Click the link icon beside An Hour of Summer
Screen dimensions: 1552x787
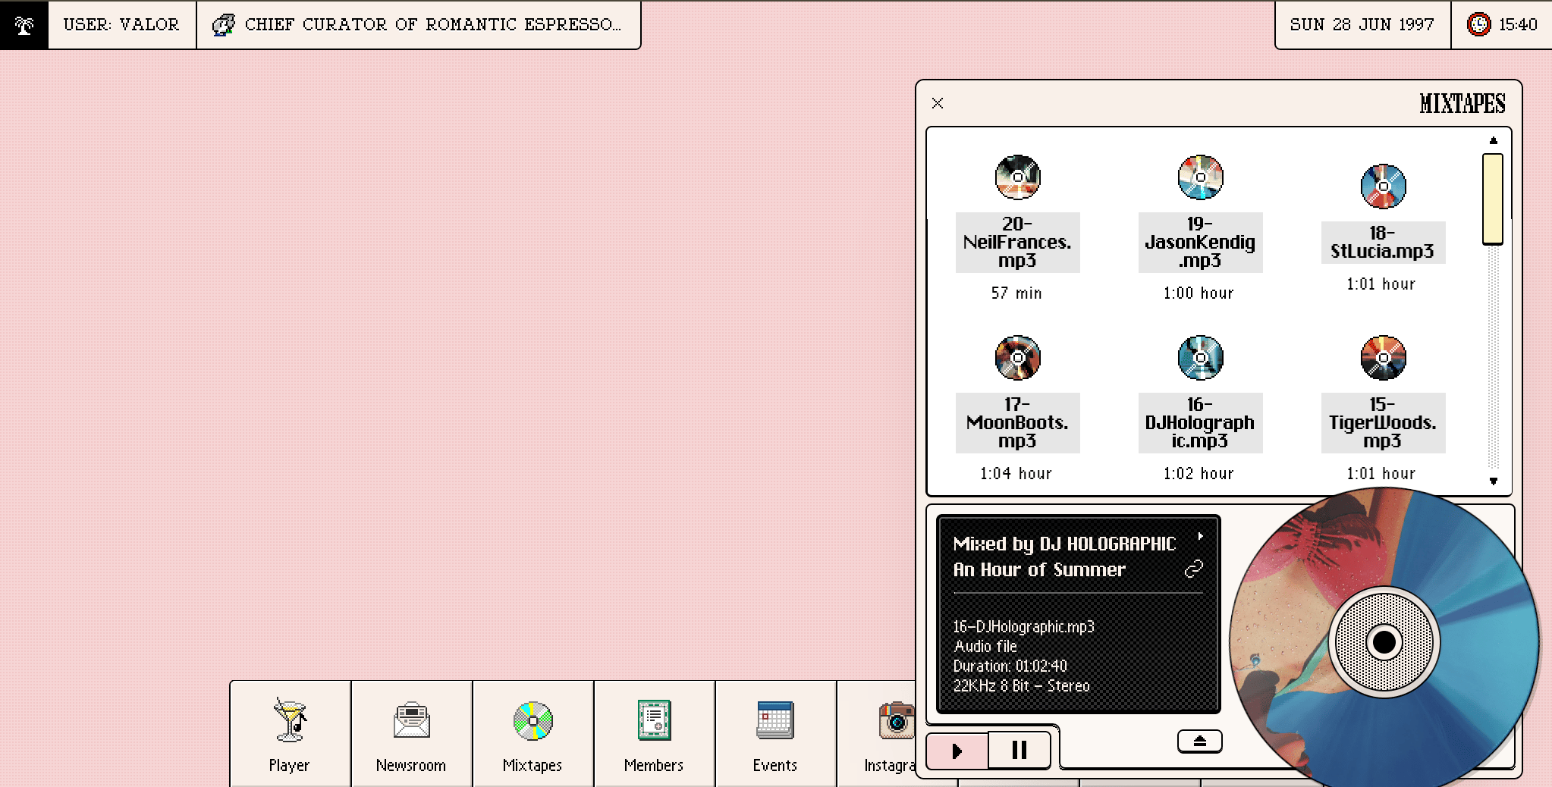[x=1194, y=569]
